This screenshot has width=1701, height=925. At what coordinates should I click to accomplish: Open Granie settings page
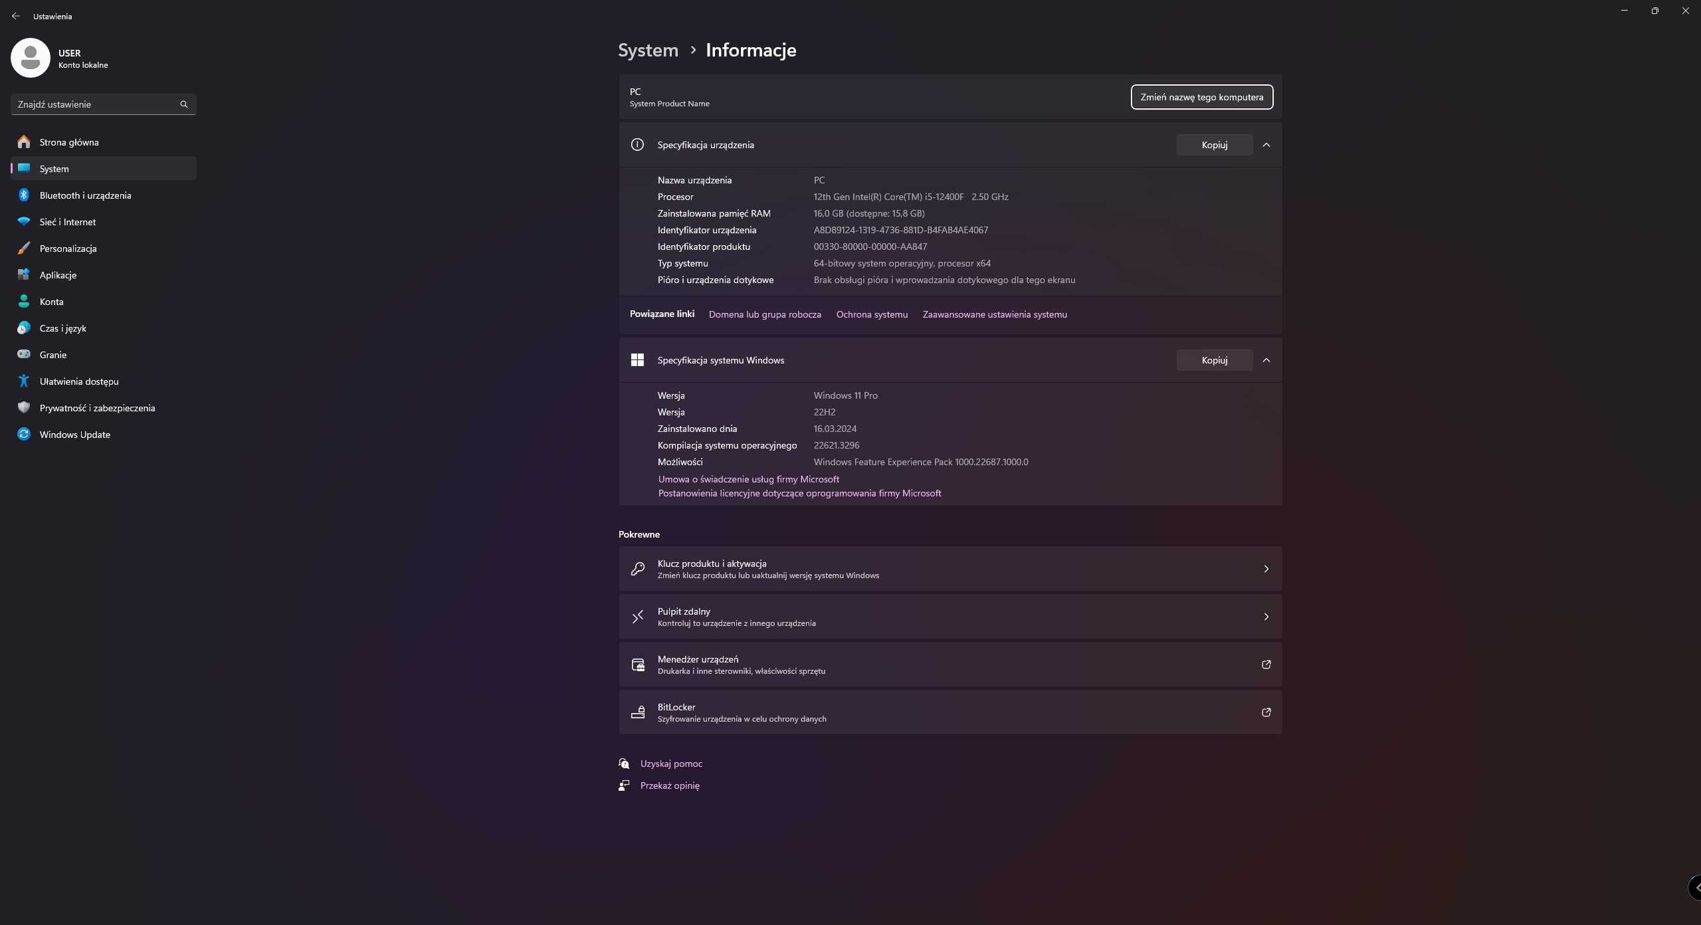pos(104,354)
